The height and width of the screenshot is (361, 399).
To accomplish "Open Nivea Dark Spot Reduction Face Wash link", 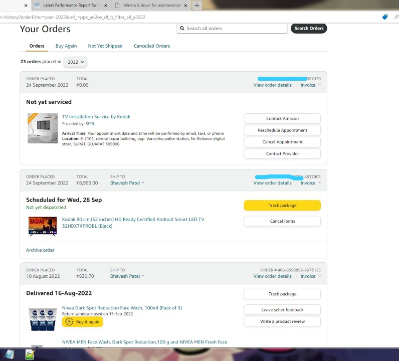I will (122, 308).
